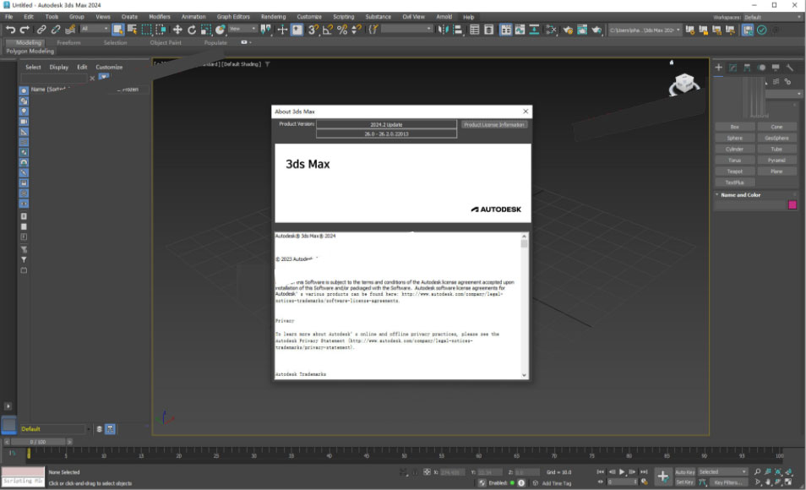
Task: Collapse the Name and Color rollout
Action: [740, 195]
